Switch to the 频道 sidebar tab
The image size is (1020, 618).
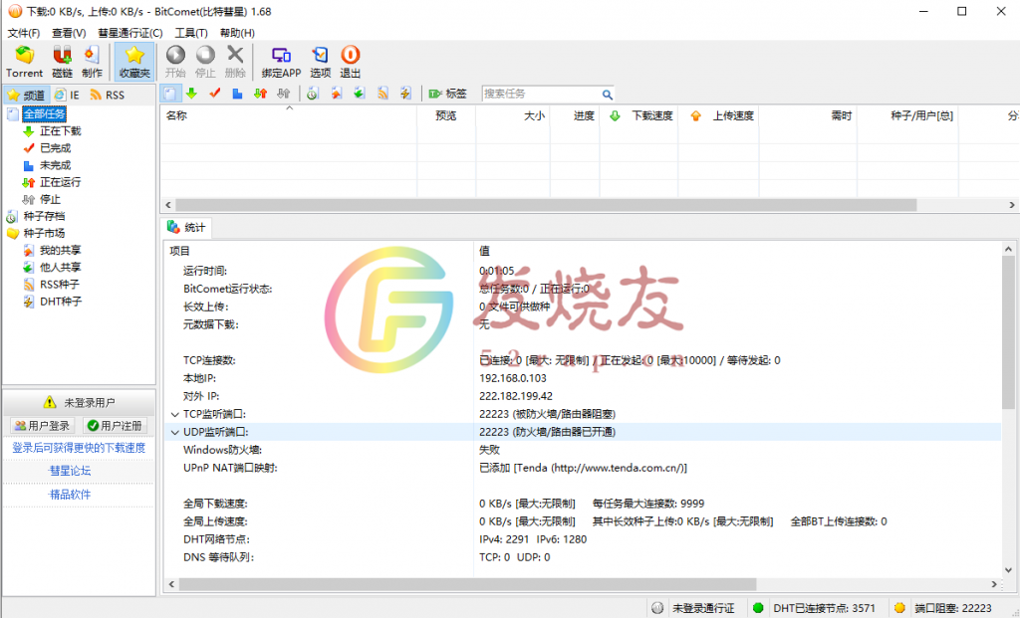coord(26,95)
